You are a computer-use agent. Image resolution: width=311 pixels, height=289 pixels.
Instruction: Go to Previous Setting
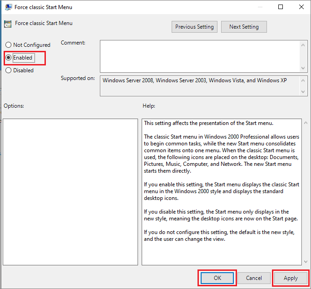tap(194, 27)
